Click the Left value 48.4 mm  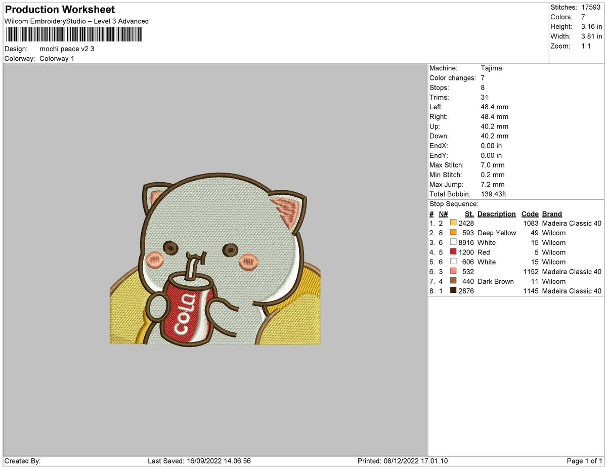point(495,107)
